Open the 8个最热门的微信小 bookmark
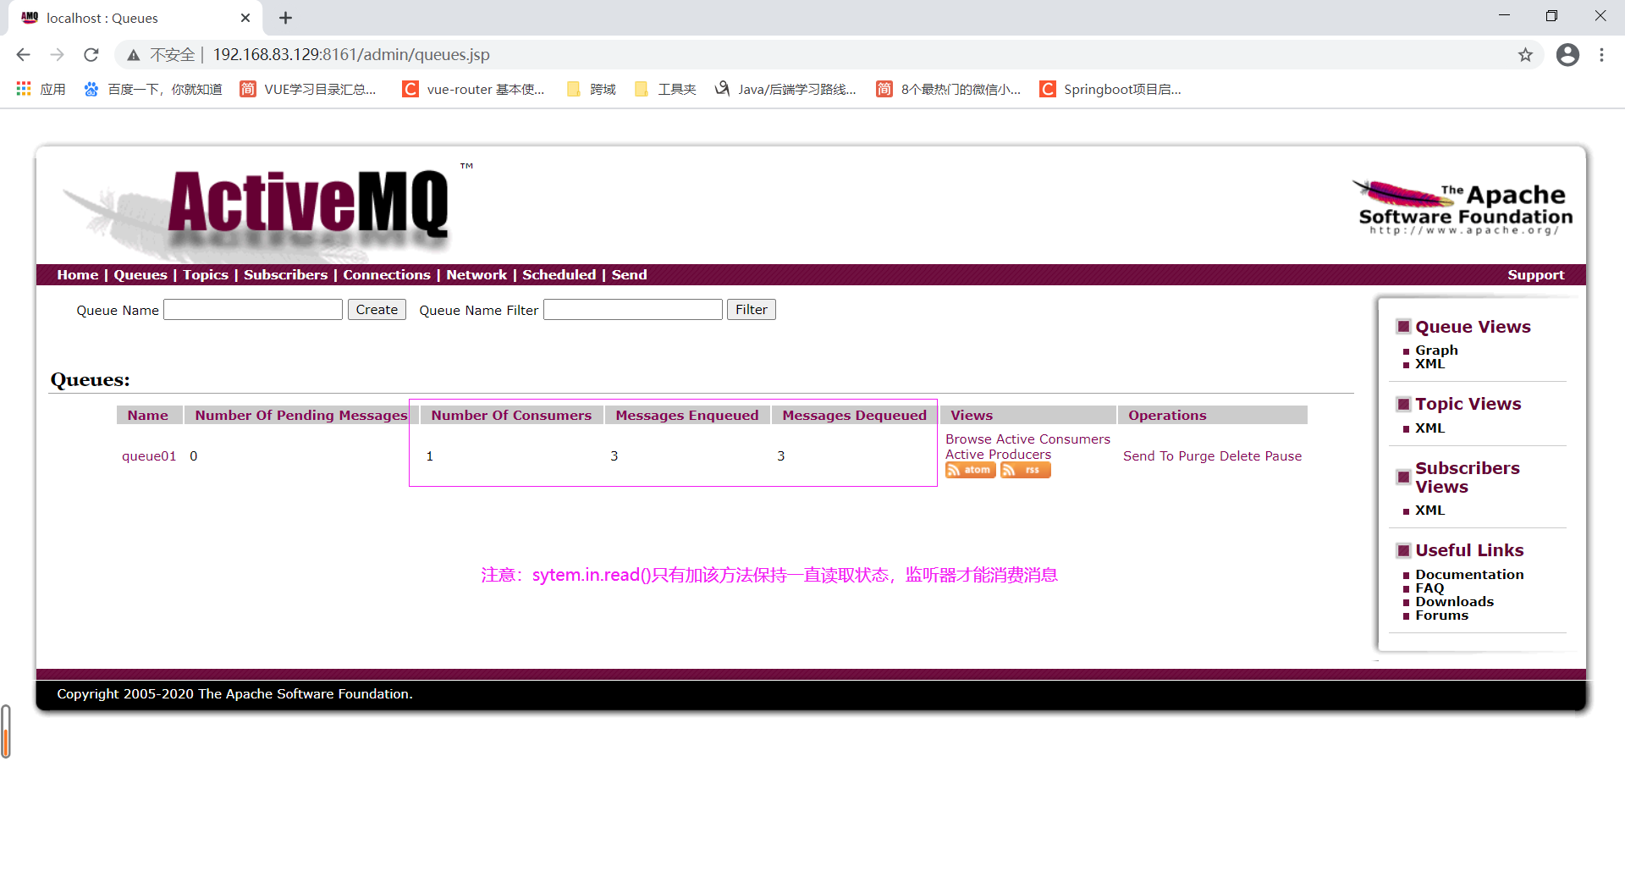The width and height of the screenshot is (1625, 872). (x=949, y=89)
